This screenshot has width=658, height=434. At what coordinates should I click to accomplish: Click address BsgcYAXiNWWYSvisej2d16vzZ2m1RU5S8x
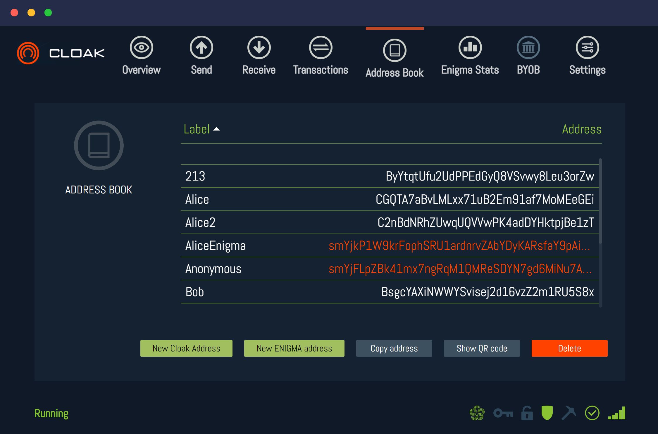pyautogui.click(x=488, y=292)
